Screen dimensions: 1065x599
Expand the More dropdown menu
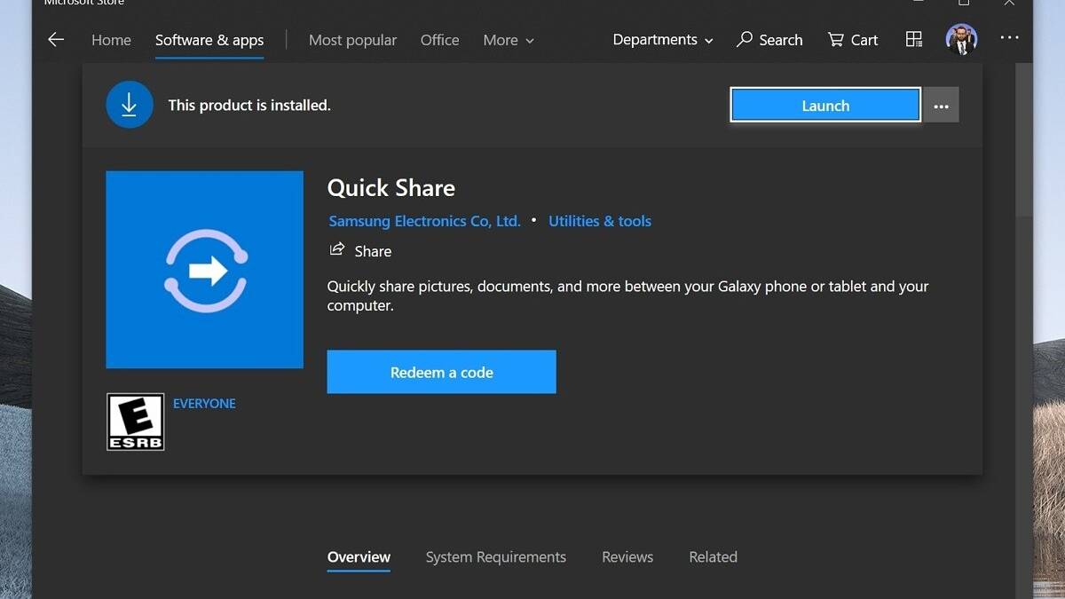tap(509, 40)
